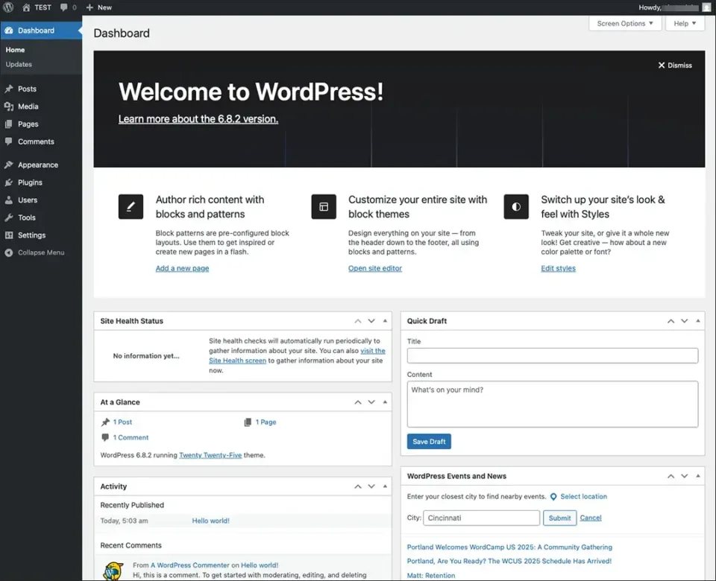Select the Posts pin icon in sidebar

pyautogui.click(x=10, y=88)
